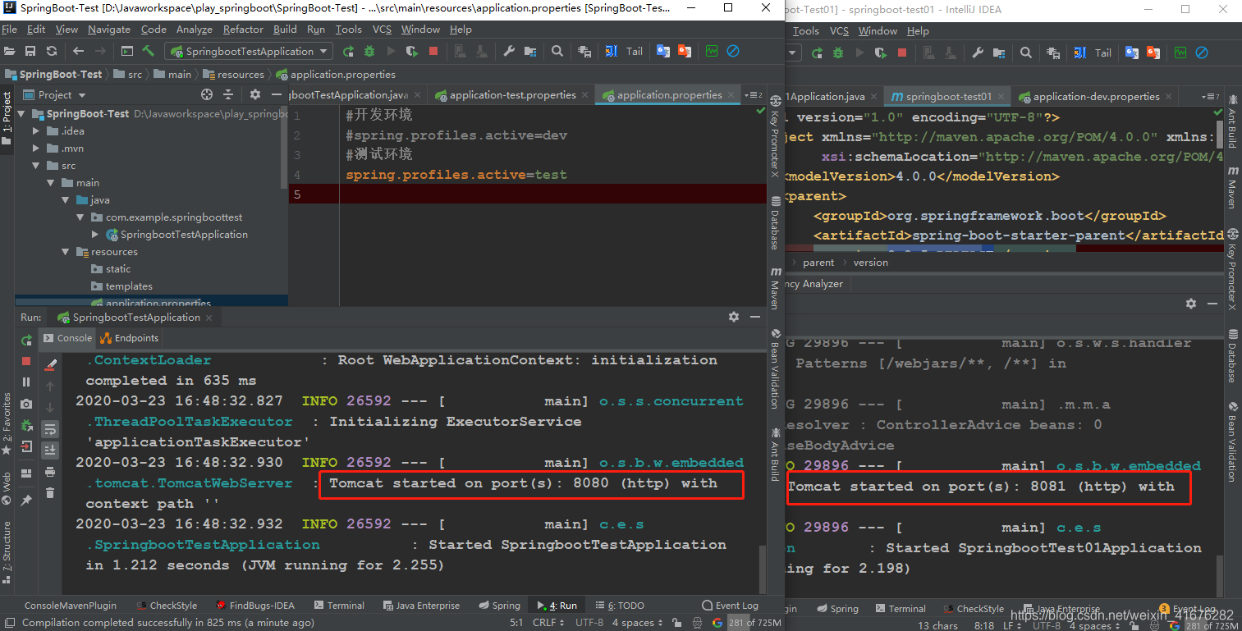Open Run panel settings gear, left window

(x=734, y=317)
